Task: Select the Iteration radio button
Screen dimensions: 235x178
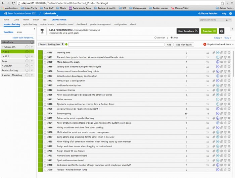Action: [155, 38]
